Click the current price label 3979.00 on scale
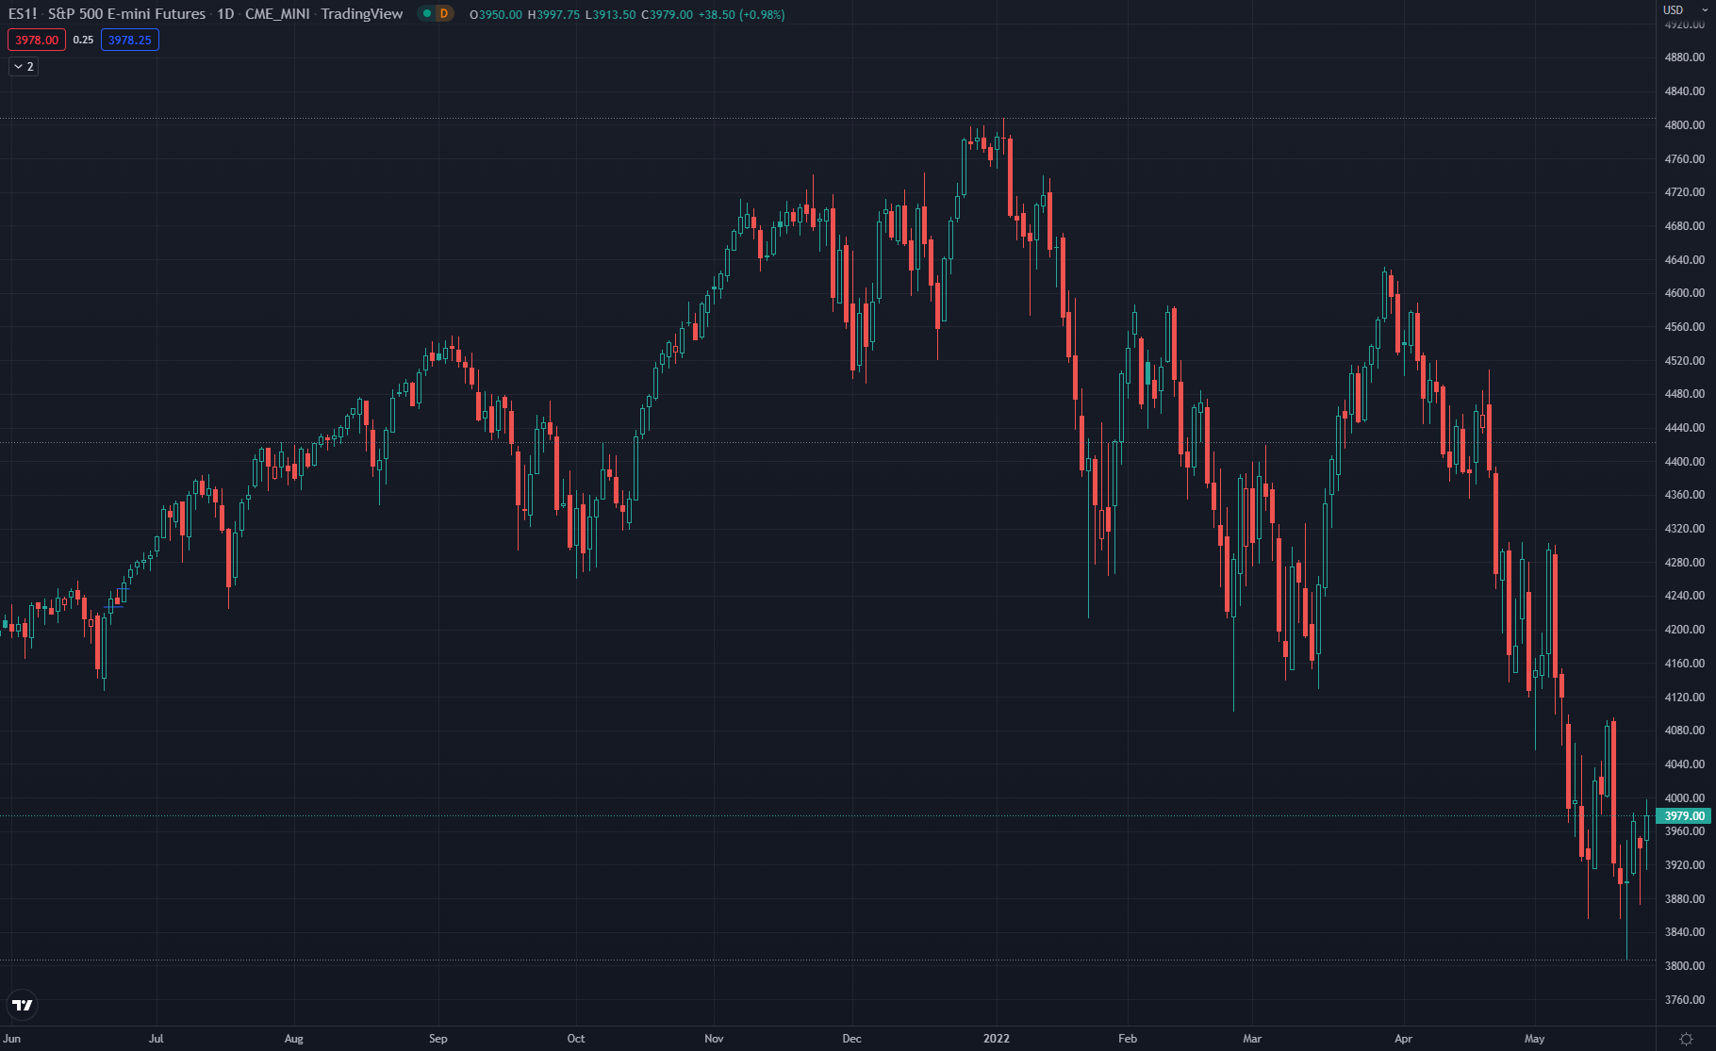The height and width of the screenshot is (1051, 1716). pos(1685,816)
